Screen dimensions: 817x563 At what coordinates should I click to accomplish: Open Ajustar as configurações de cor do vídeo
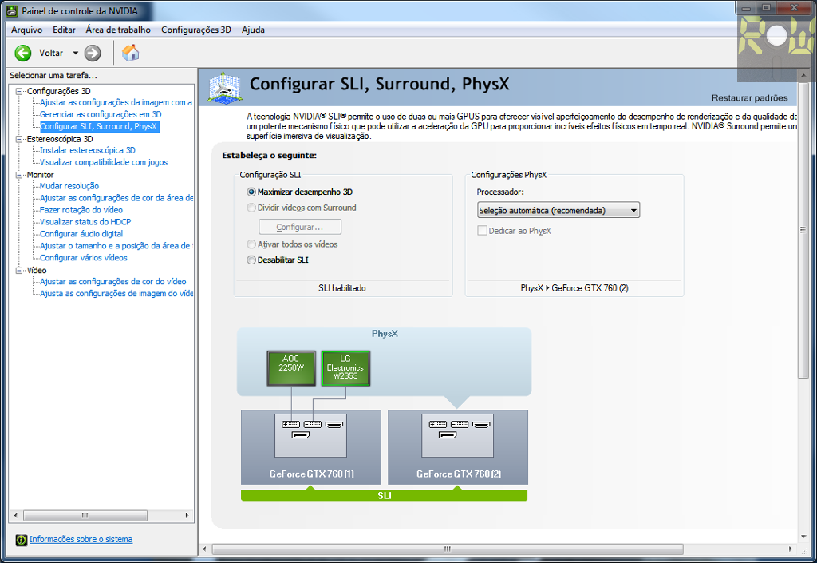(113, 281)
